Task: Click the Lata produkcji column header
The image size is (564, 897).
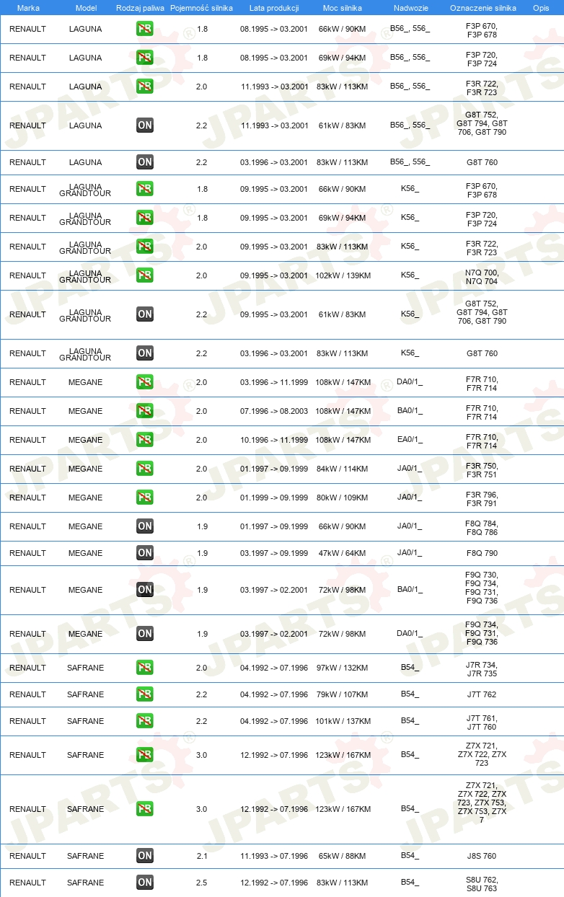Action: point(274,8)
